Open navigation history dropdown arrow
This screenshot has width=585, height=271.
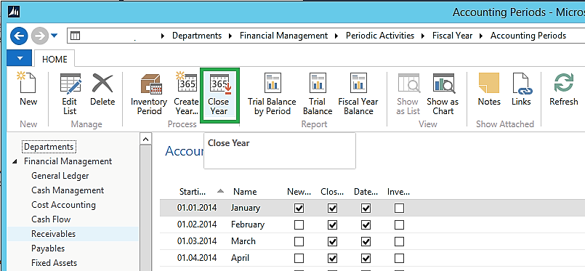55,36
